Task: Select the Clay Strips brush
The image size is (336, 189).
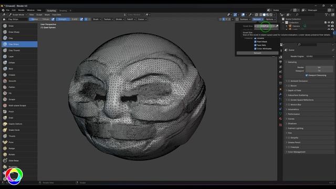Action: pos(19,44)
